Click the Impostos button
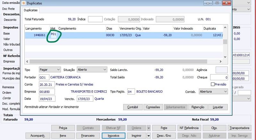Viewport: 256px width, 140px height. 114,136
